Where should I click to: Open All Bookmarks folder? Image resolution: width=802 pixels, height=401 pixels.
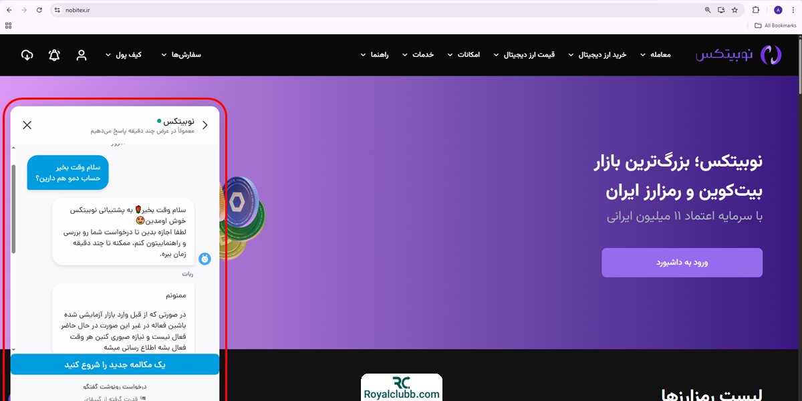click(x=775, y=25)
